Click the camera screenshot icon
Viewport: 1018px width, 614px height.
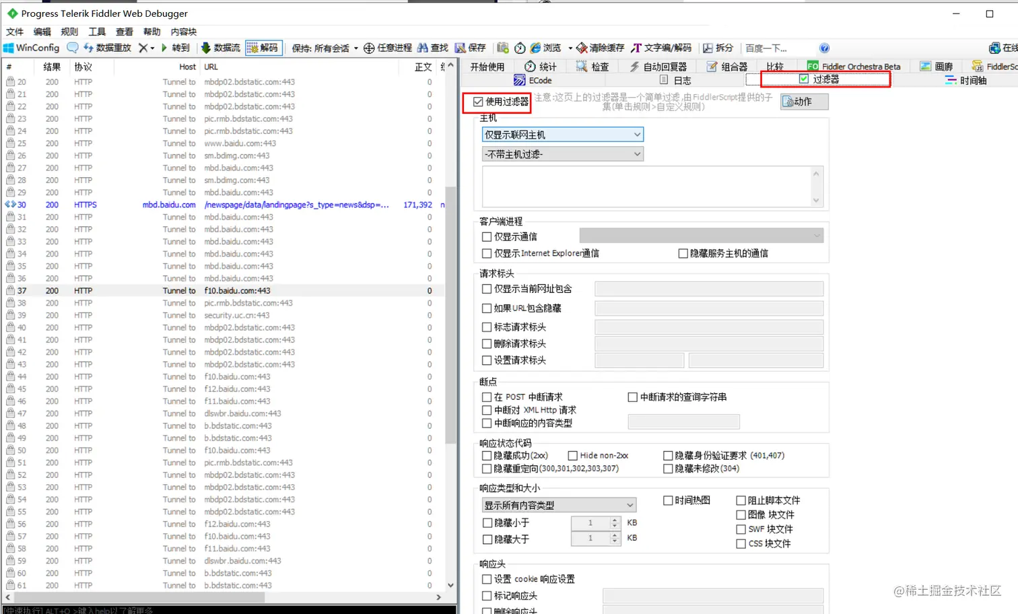[503, 48]
